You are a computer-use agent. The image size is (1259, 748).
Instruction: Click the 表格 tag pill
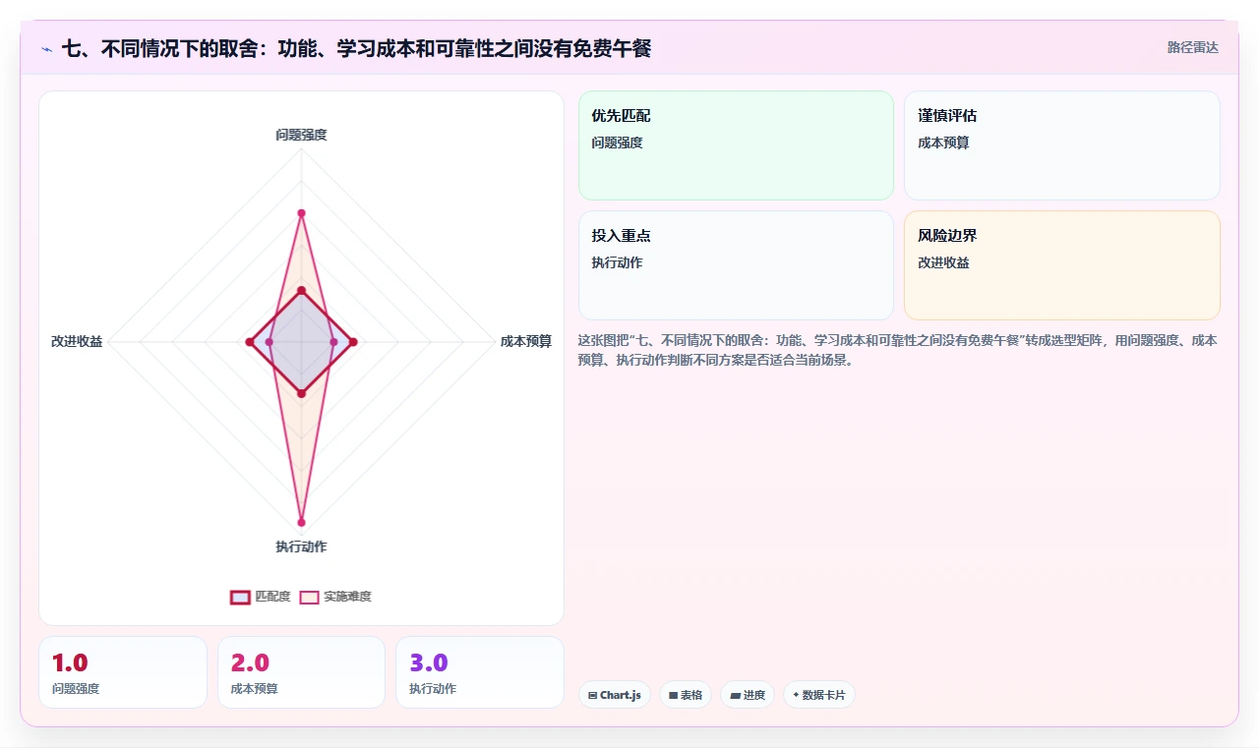(686, 695)
